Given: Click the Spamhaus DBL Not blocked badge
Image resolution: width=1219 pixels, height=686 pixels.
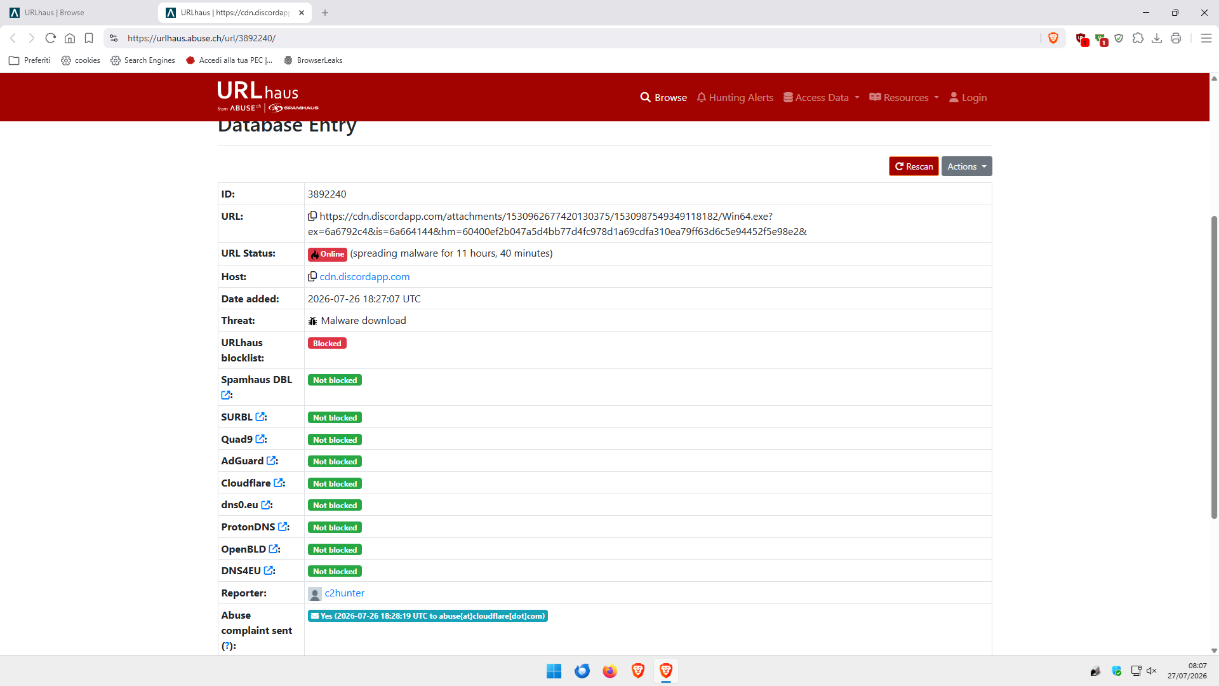Looking at the screenshot, I should pos(335,380).
